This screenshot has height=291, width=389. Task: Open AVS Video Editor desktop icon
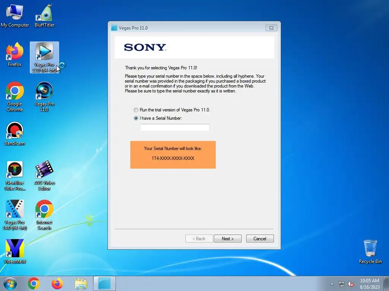coord(44,176)
